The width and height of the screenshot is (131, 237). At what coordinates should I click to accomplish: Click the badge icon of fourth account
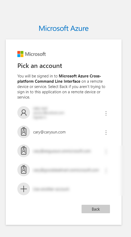point(24,170)
